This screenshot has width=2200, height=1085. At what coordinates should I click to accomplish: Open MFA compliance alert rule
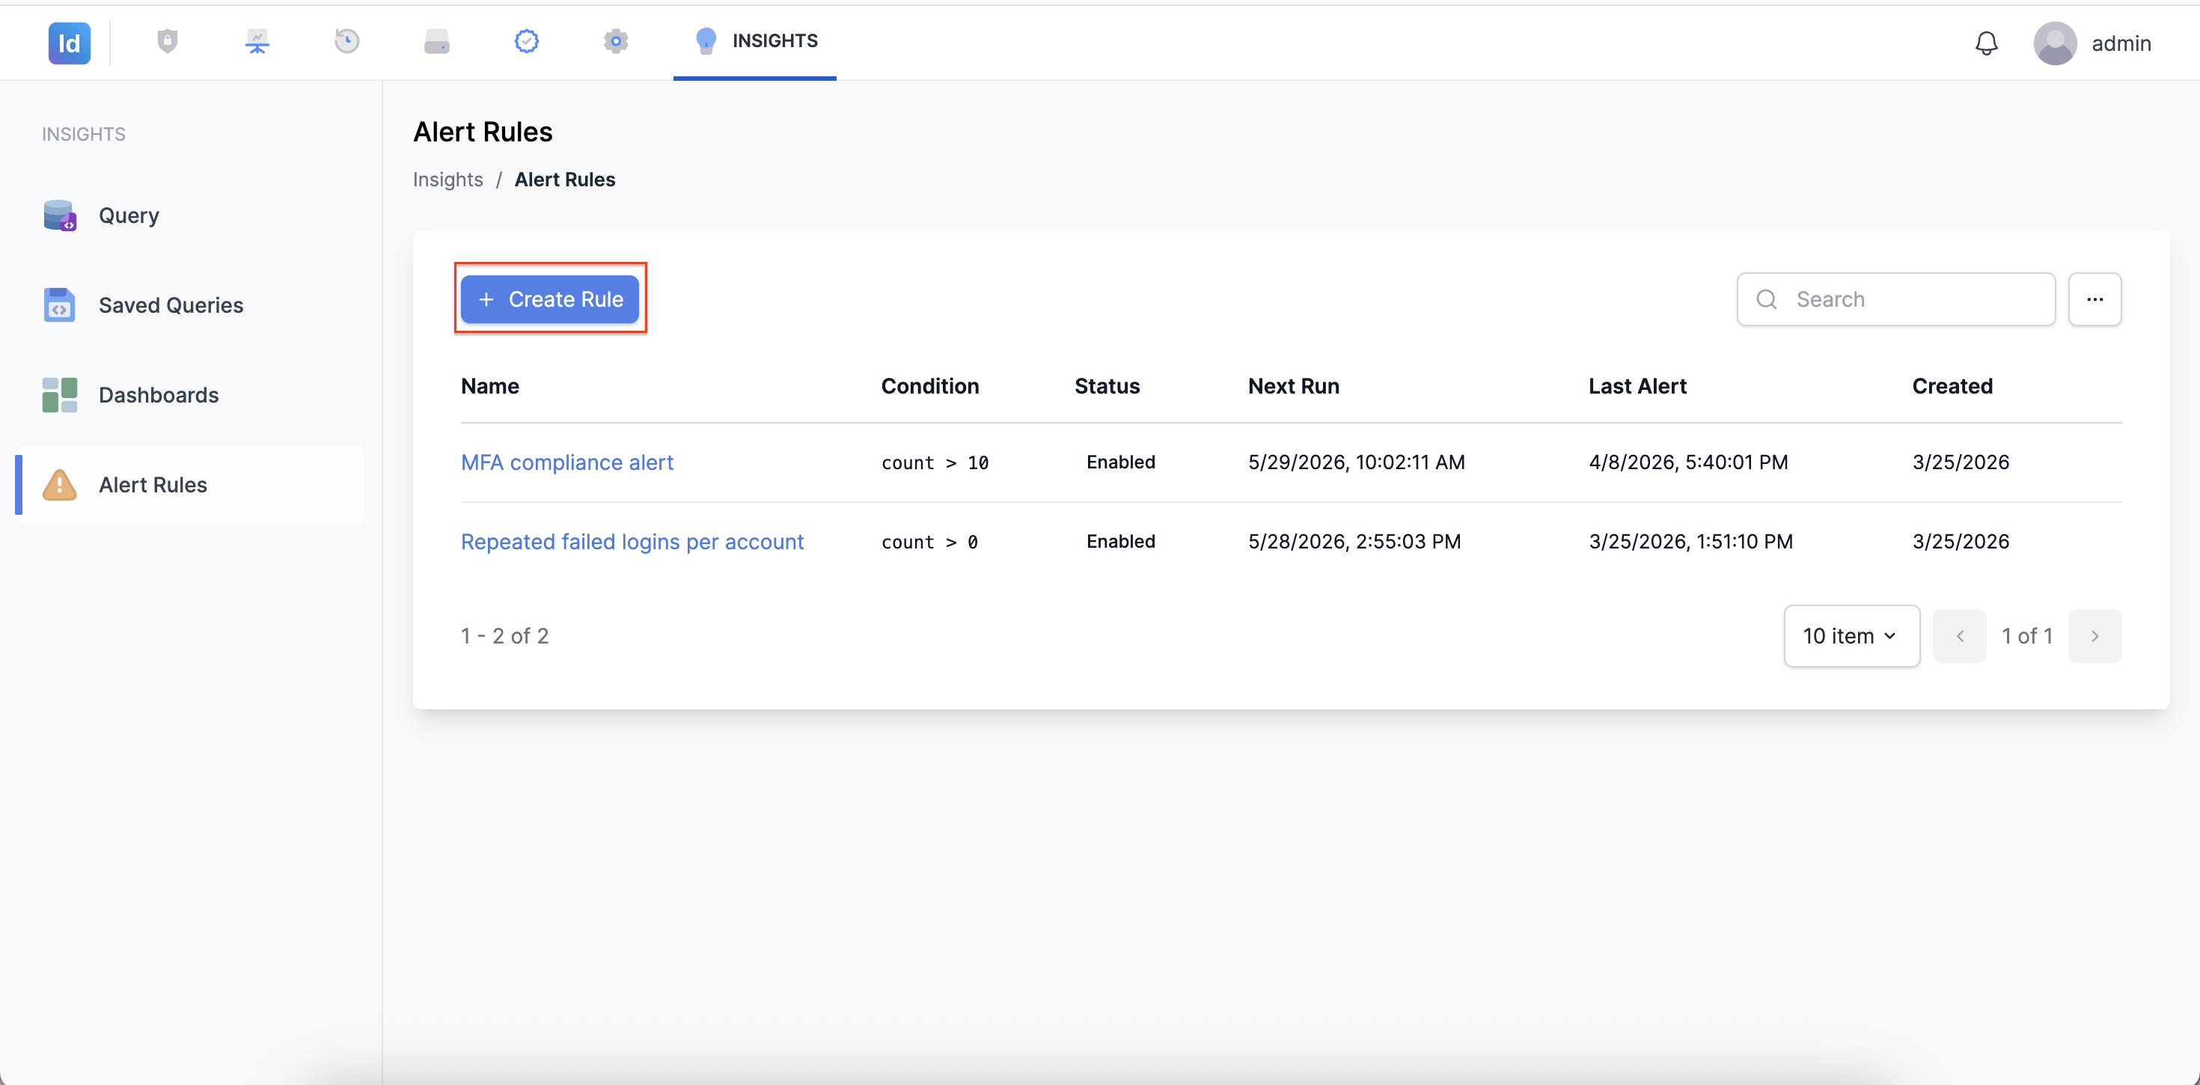point(567,462)
